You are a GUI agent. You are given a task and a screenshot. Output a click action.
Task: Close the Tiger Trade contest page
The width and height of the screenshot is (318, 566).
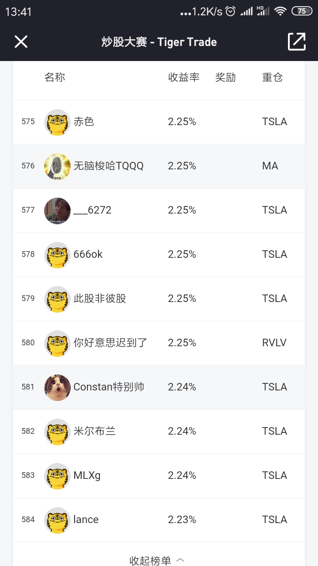click(21, 42)
